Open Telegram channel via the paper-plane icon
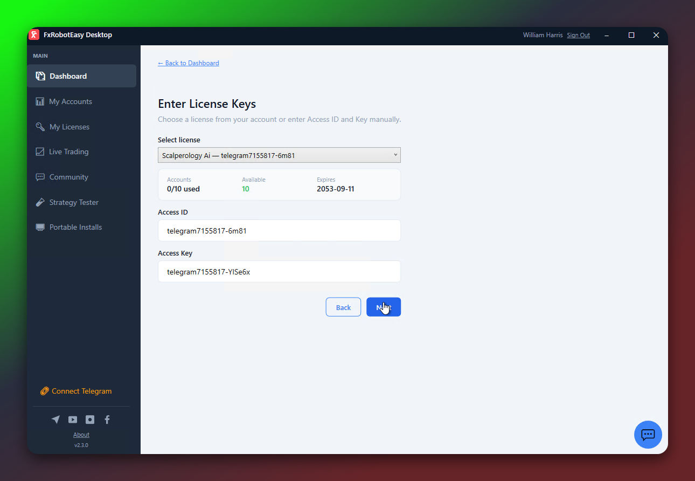695x481 pixels. click(55, 419)
